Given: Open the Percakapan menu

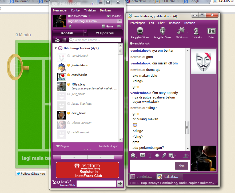Looking at the screenshot, I should click(137, 23).
